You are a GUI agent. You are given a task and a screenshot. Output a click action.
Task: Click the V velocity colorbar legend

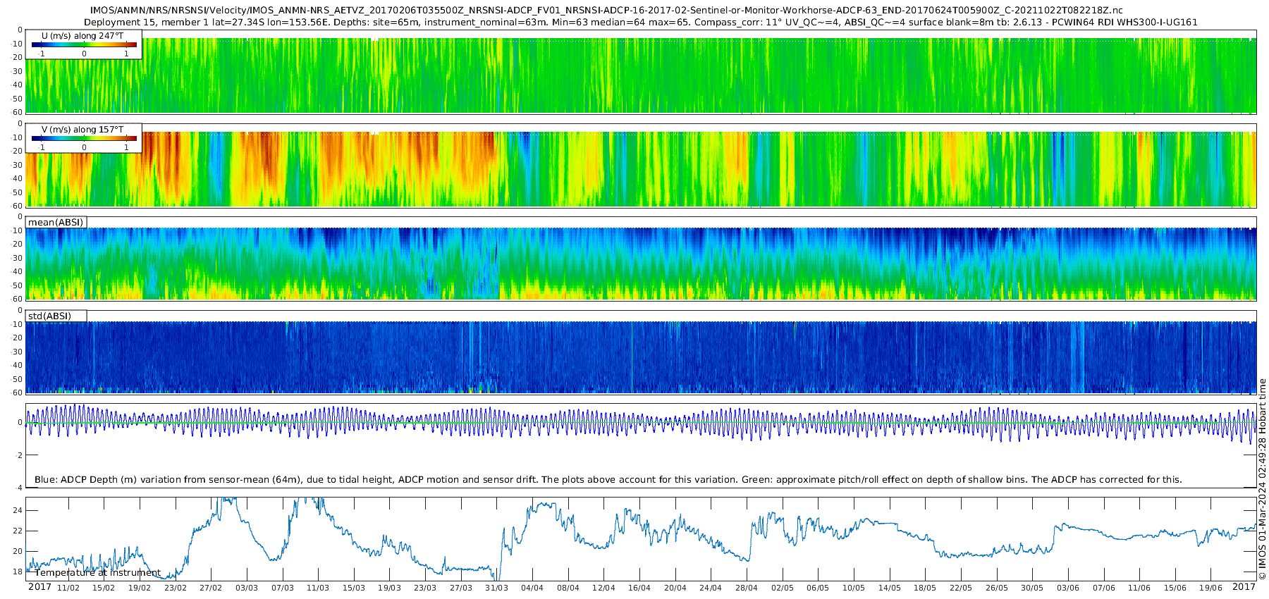84,138
